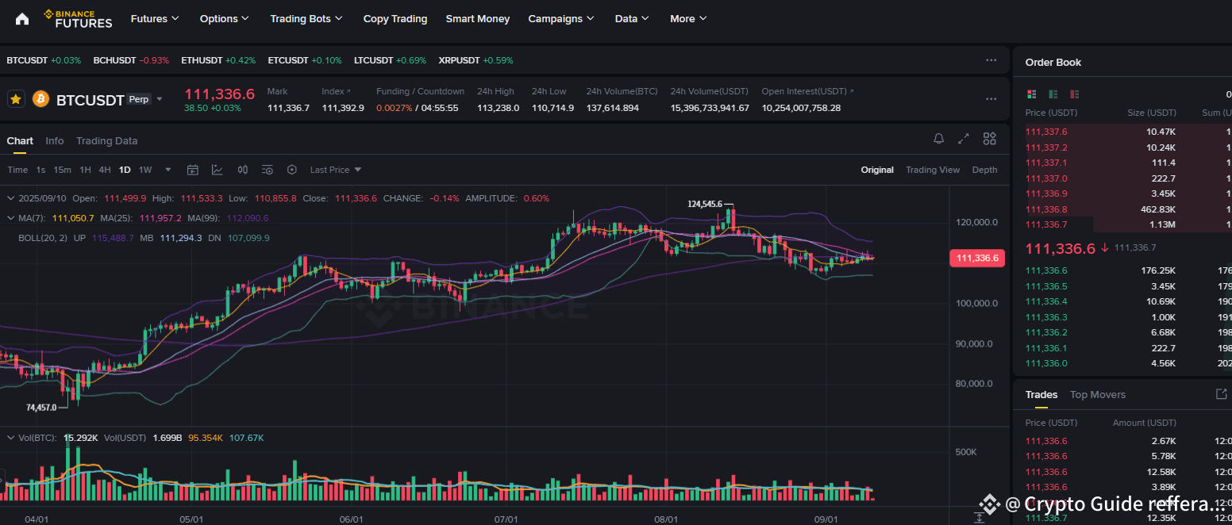Go to the home icon in top bar
The image size is (1232, 525).
click(22, 18)
